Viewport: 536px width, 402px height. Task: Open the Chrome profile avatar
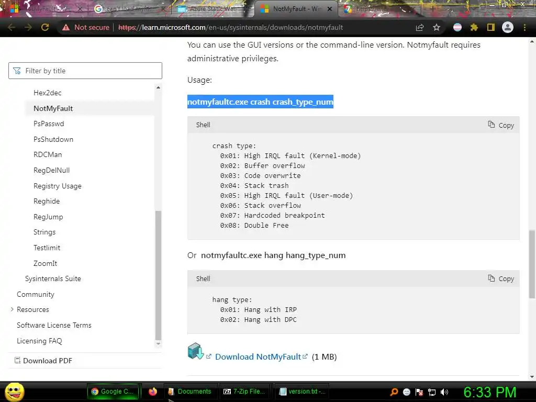(508, 27)
